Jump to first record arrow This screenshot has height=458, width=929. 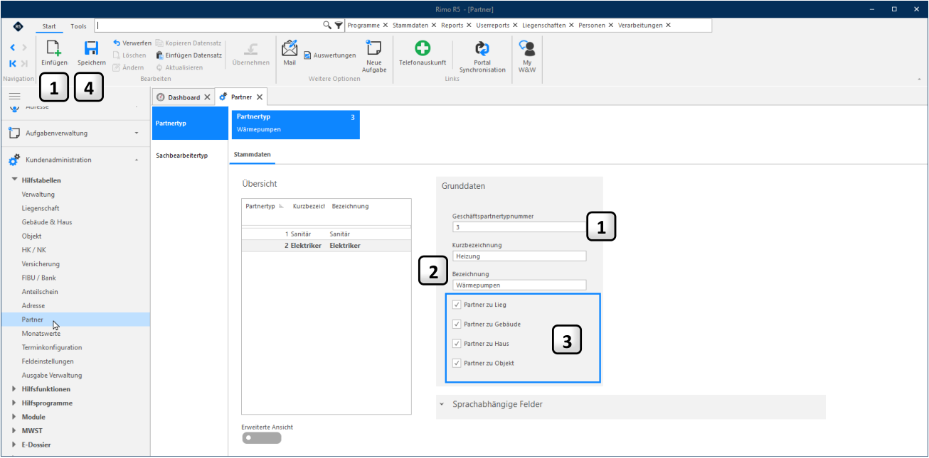(13, 63)
